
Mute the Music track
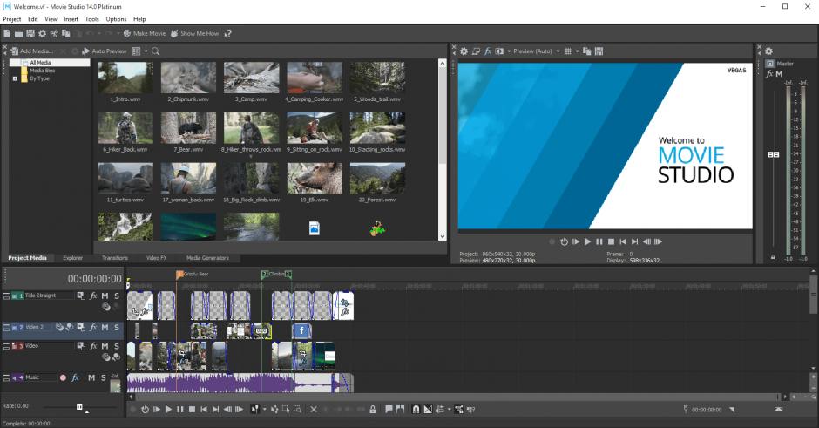point(91,377)
